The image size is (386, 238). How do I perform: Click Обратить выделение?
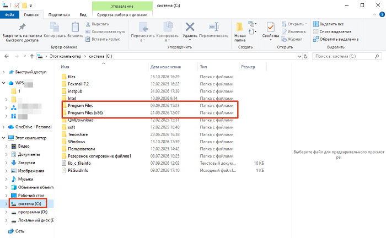point(336,39)
